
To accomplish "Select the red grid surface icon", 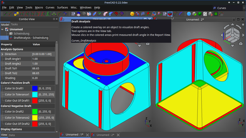I will click(116, 14).
